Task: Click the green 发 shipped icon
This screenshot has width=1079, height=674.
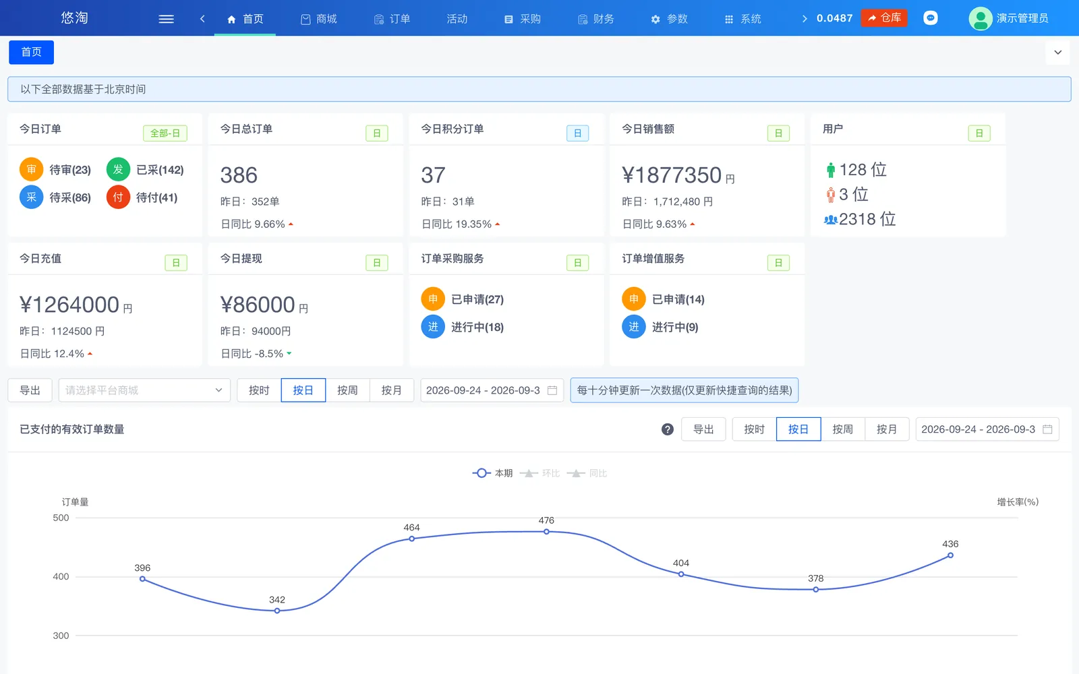Action: tap(118, 170)
